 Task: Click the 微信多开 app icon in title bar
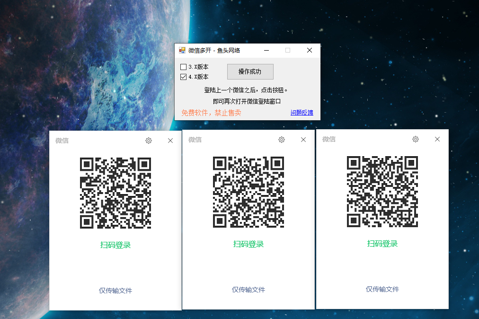pos(182,51)
